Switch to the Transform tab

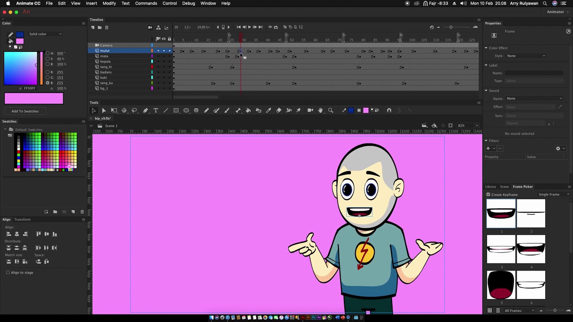tap(22, 219)
